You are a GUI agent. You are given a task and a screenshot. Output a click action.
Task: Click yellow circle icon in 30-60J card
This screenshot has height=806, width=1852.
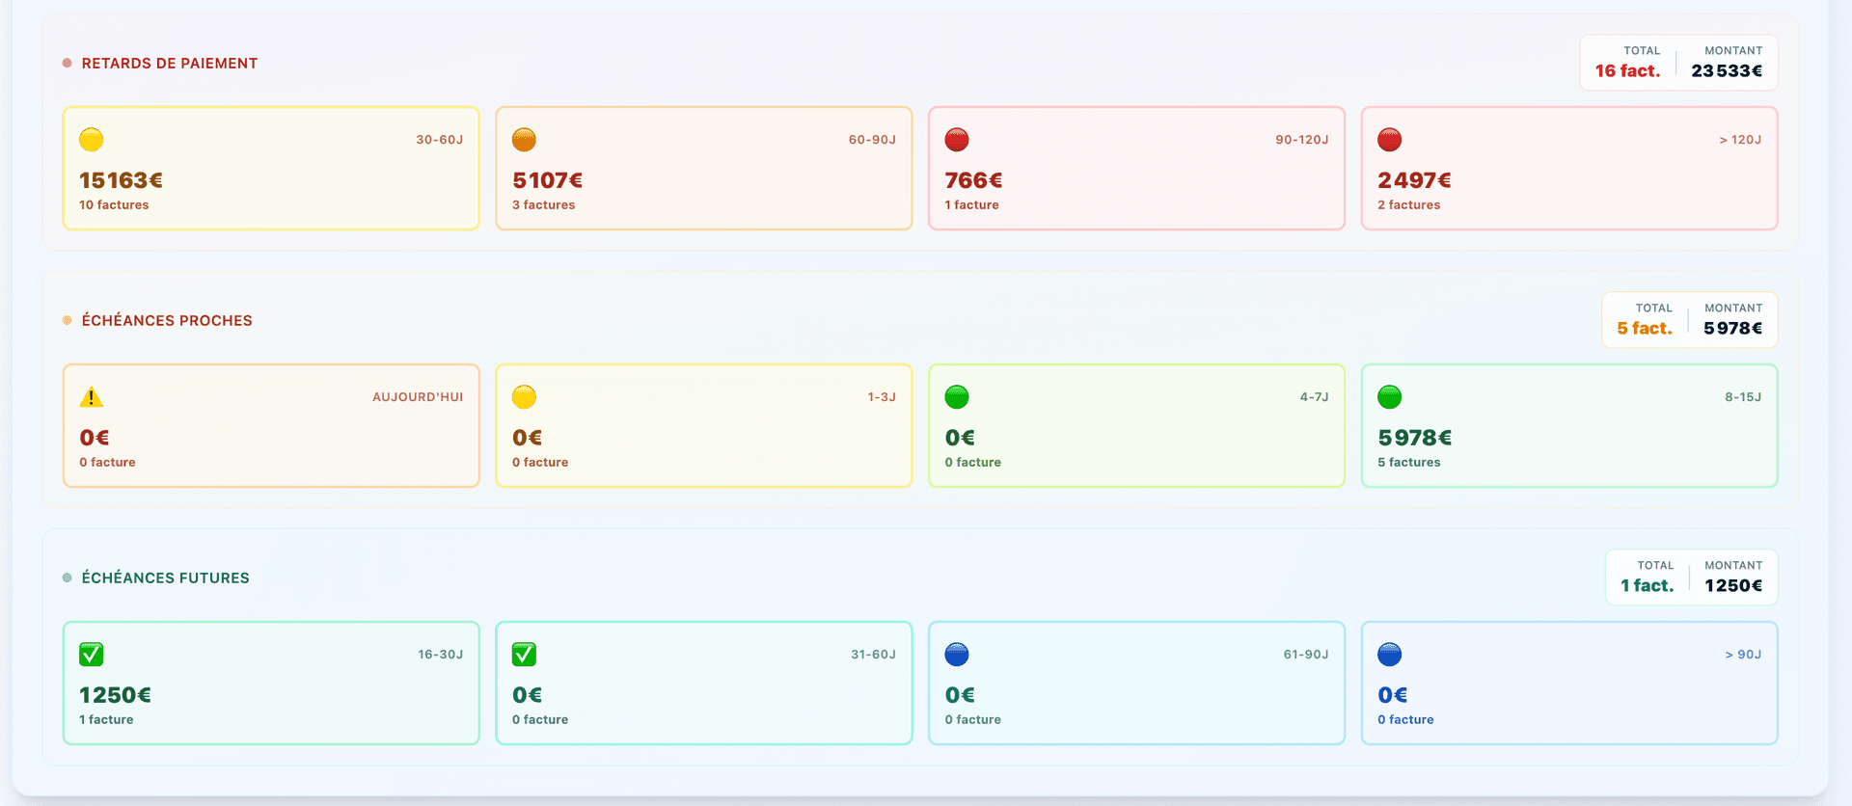click(x=92, y=140)
